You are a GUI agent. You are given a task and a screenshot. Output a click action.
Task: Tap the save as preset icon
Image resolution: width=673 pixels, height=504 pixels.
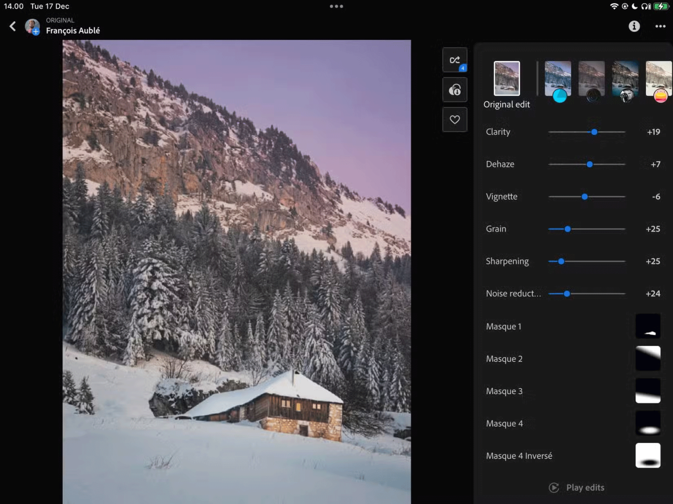click(x=454, y=90)
